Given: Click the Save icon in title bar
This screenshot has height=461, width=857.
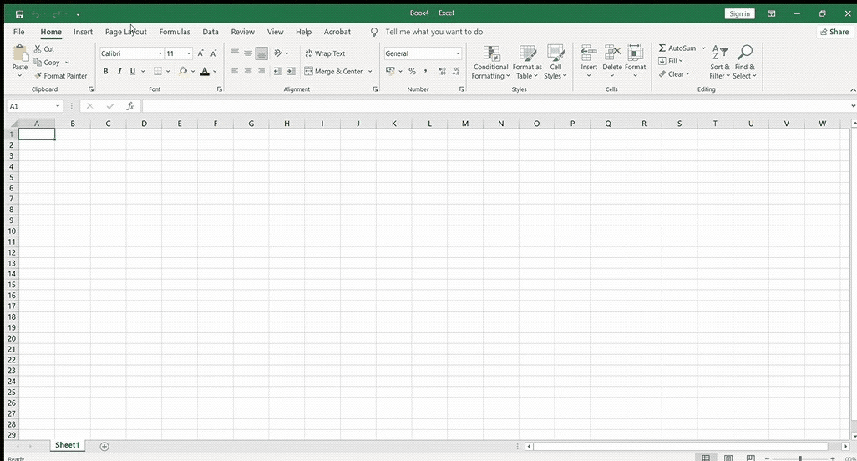Looking at the screenshot, I should 19,14.
